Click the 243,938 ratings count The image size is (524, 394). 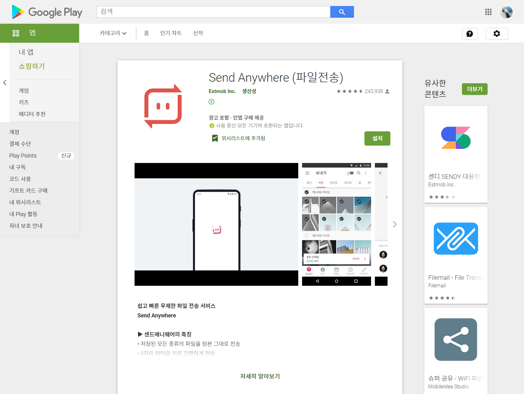(374, 91)
